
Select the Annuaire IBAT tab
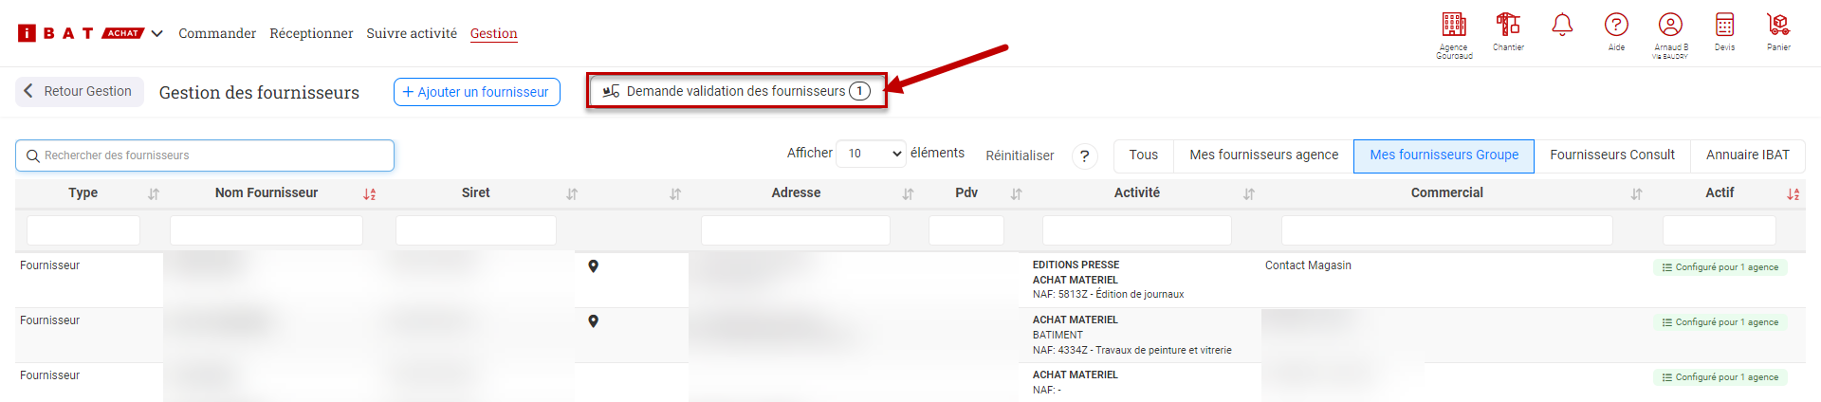point(1747,155)
